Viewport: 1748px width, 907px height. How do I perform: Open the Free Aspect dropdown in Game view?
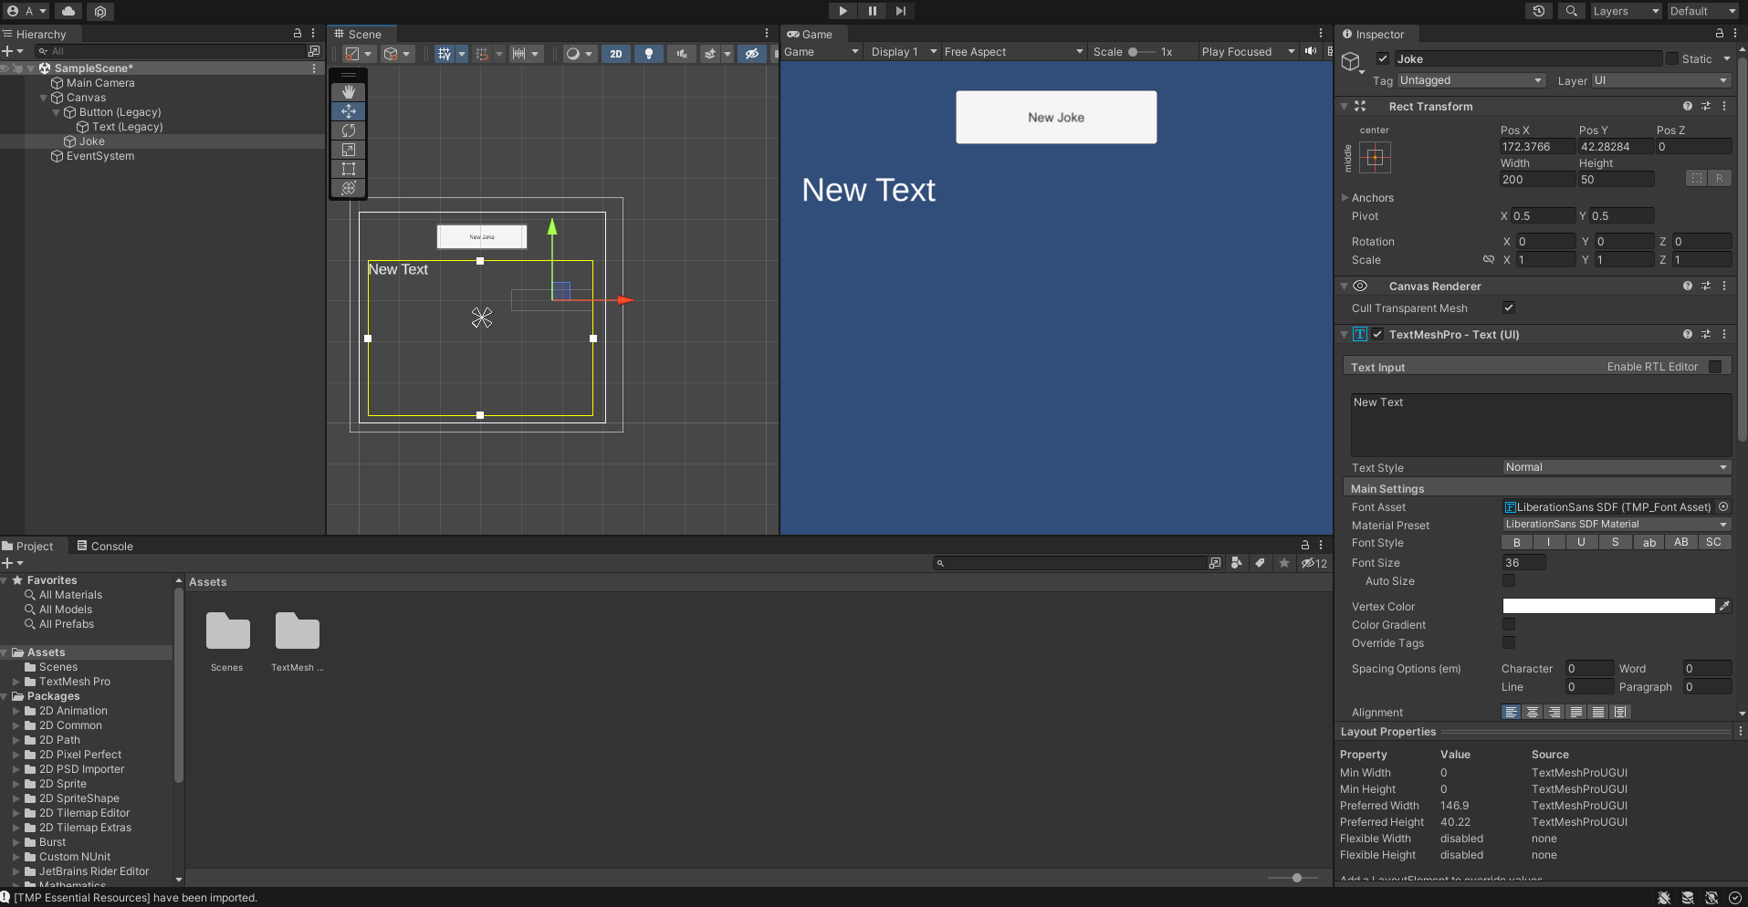[1013, 52]
